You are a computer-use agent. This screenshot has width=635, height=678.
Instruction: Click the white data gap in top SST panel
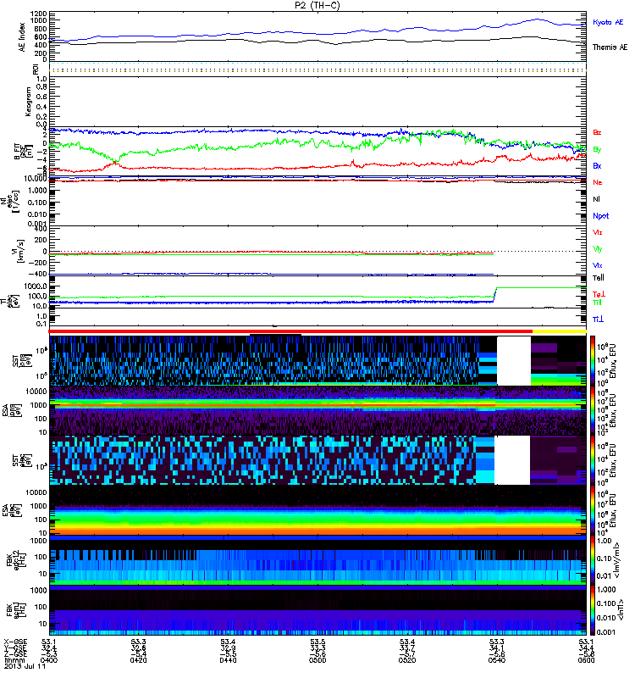513,360
